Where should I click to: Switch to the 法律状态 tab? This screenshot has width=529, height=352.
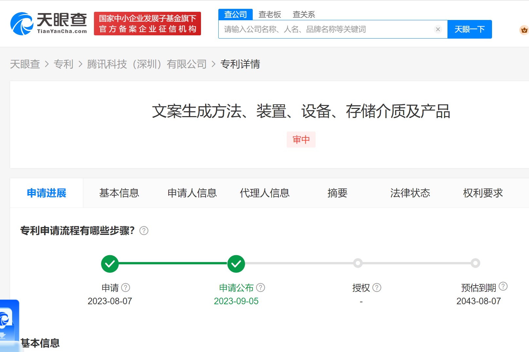coord(410,193)
